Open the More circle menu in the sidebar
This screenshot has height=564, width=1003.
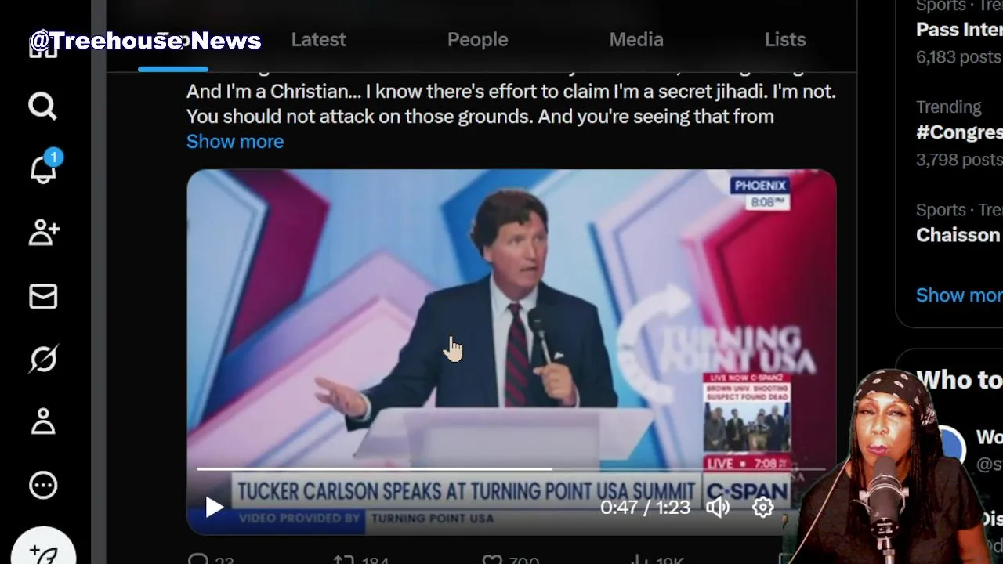click(43, 485)
